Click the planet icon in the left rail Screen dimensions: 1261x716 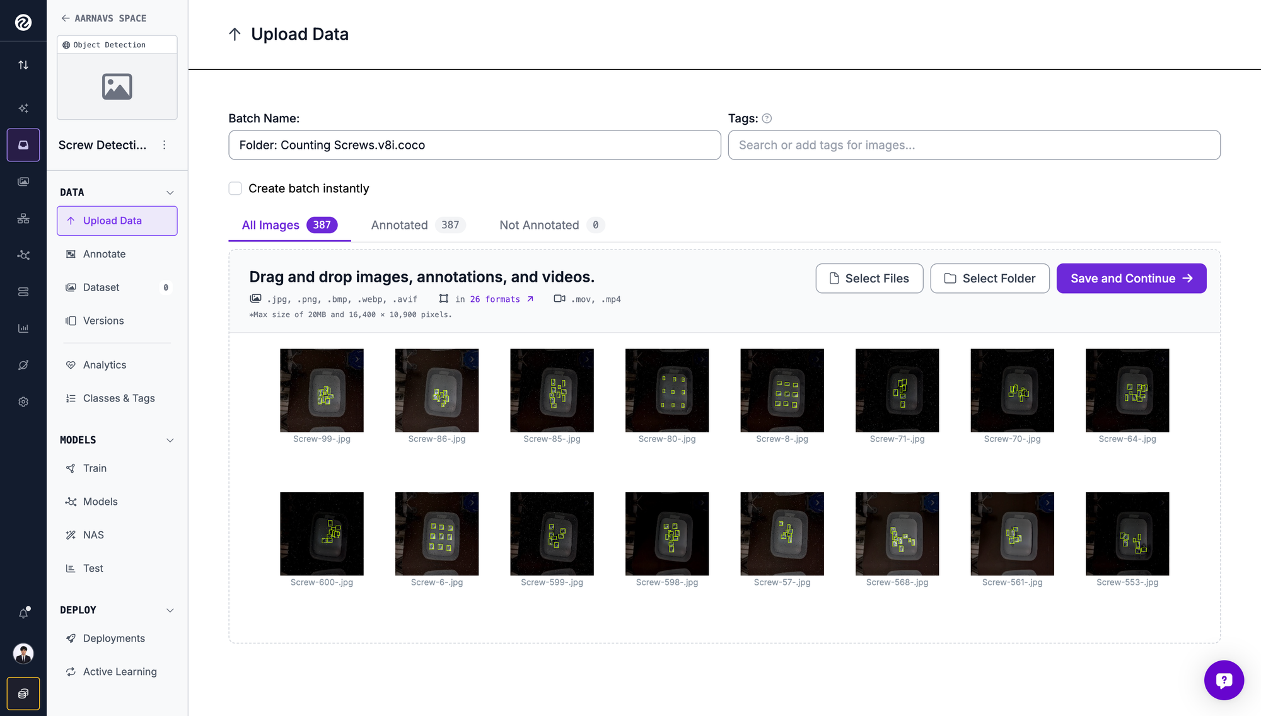pyautogui.click(x=23, y=365)
